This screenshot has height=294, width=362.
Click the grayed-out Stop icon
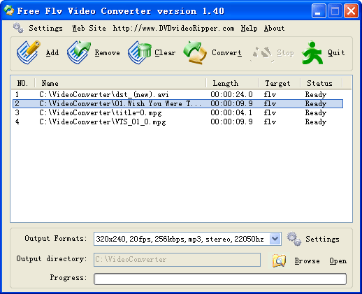point(262,54)
